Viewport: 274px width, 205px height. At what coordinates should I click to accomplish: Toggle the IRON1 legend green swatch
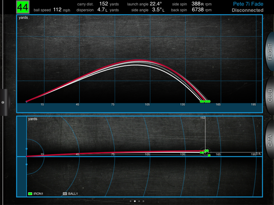30,193
